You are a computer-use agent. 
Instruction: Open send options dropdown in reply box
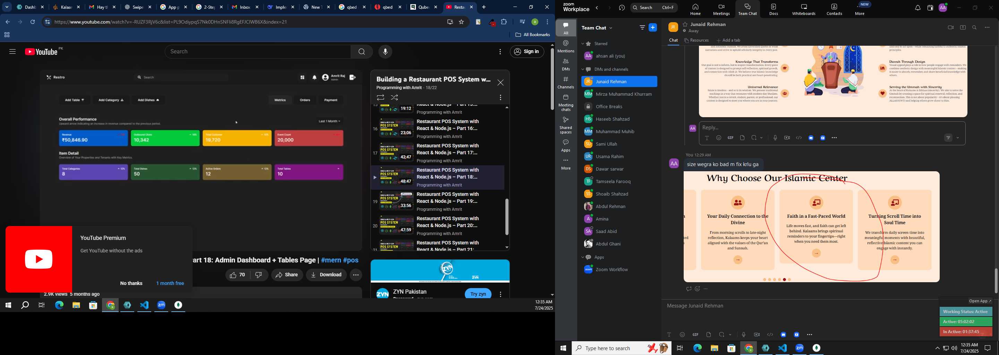(958, 138)
